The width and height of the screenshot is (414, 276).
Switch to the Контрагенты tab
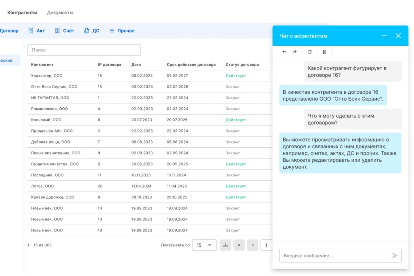click(x=22, y=13)
